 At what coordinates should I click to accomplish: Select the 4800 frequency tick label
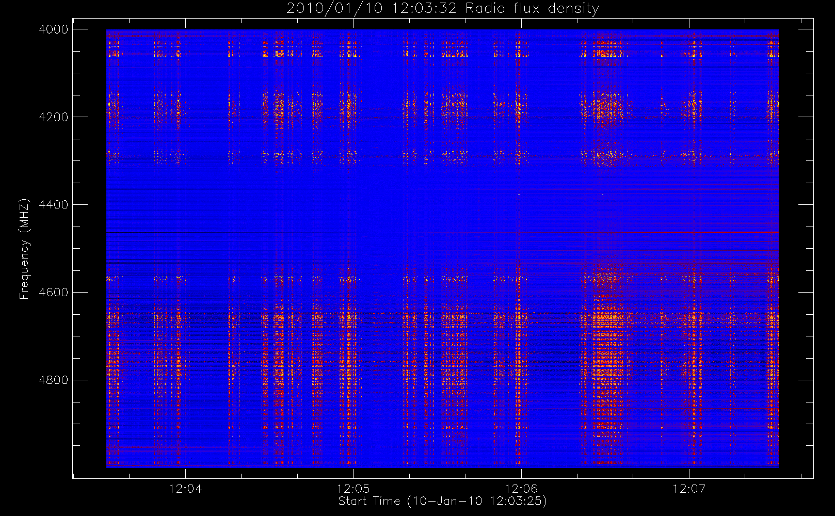54,380
